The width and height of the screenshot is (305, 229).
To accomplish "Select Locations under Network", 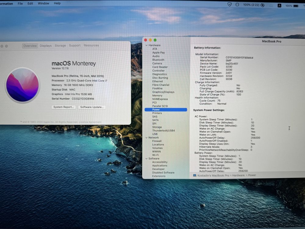I will click(x=158, y=145).
